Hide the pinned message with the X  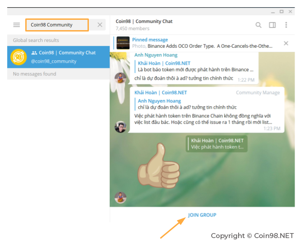point(286,43)
